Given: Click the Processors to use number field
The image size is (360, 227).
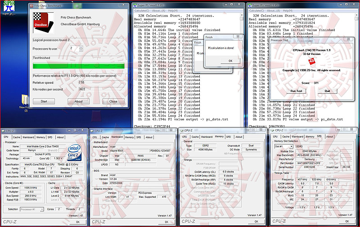Looking at the screenshot, I should click(x=74, y=49).
